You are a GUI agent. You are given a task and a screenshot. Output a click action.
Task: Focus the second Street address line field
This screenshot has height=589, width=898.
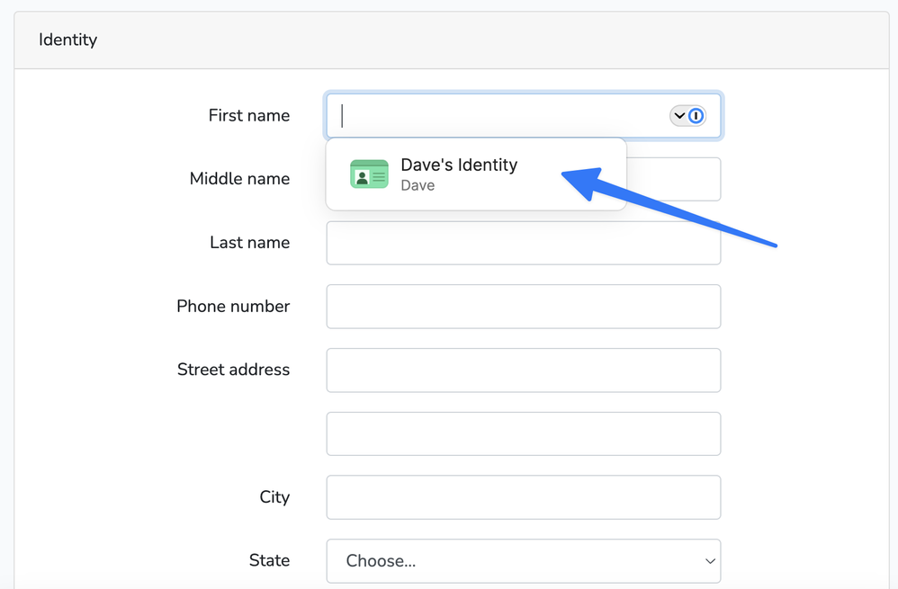[x=523, y=433]
